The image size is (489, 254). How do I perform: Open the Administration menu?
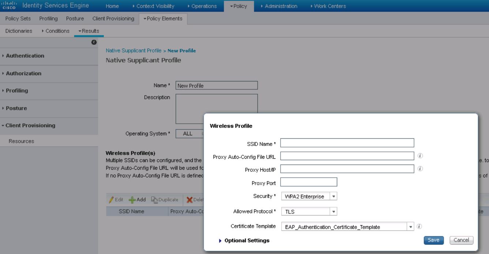(279, 6)
